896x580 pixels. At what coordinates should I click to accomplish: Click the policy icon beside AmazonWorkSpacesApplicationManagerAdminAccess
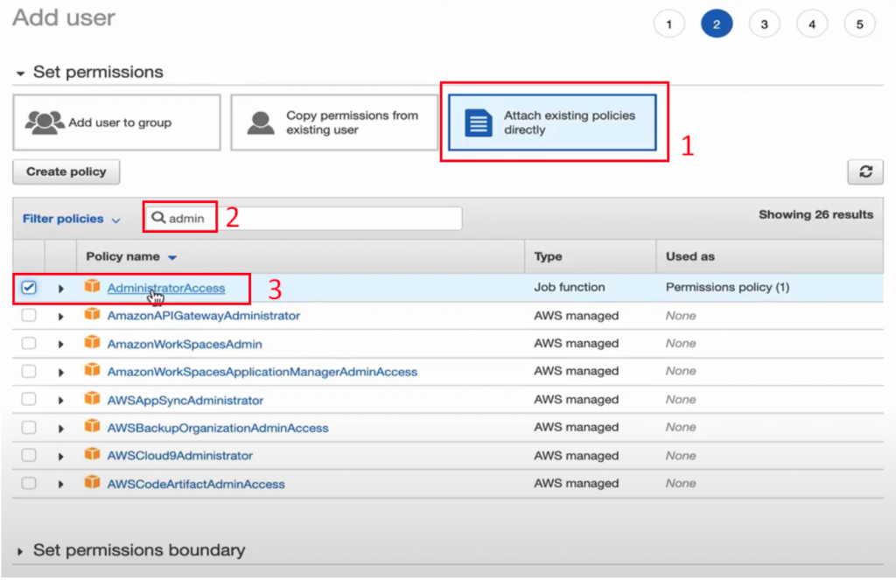(x=92, y=370)
